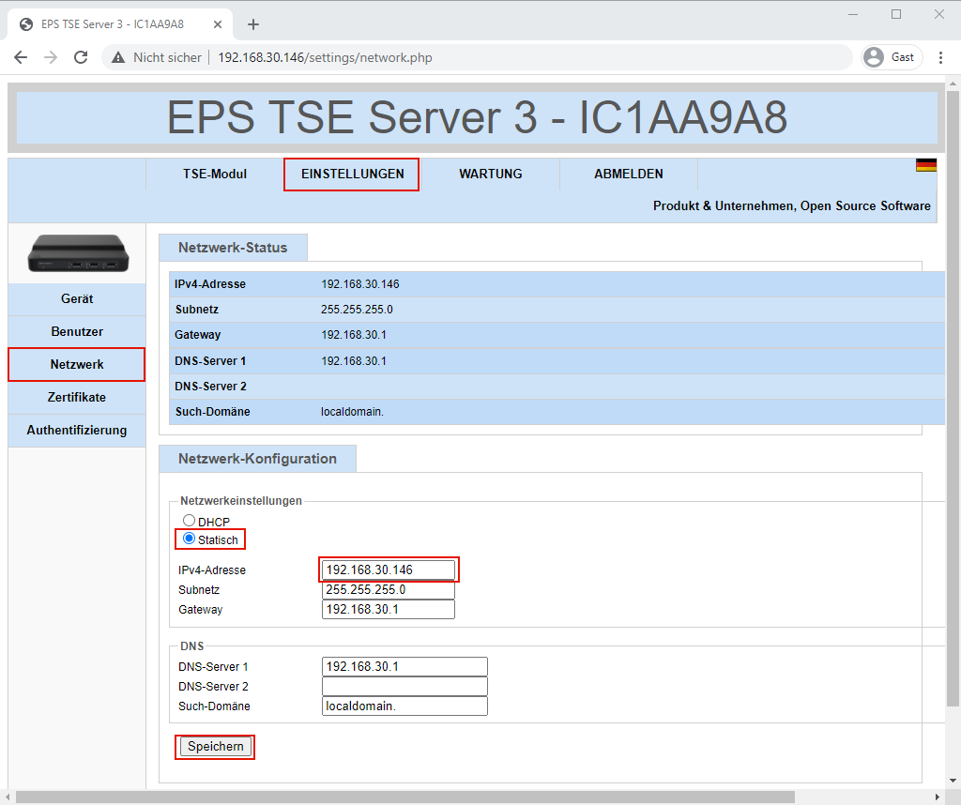Open the WARTUNG menu tab
961x805 pixels.
[490, 175]
